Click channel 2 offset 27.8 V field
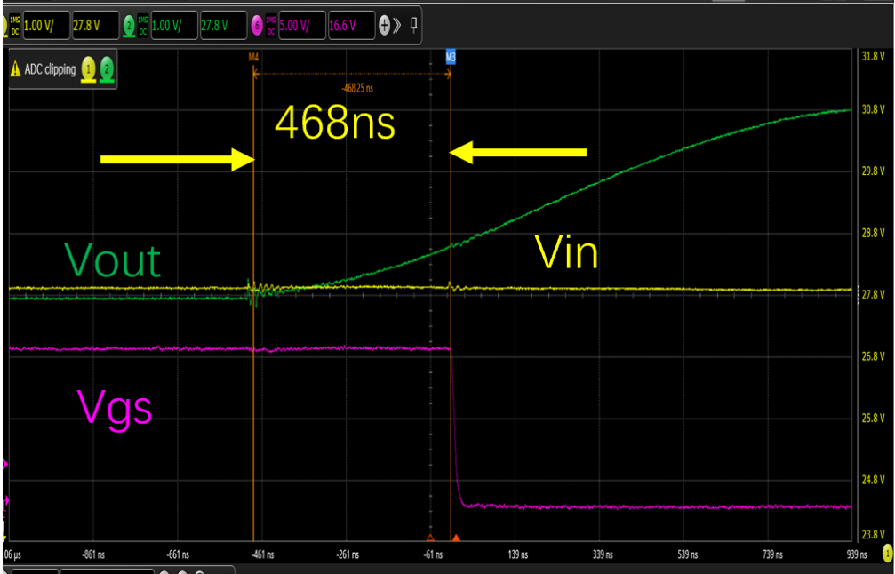895x574 pixels. [222, 26]
